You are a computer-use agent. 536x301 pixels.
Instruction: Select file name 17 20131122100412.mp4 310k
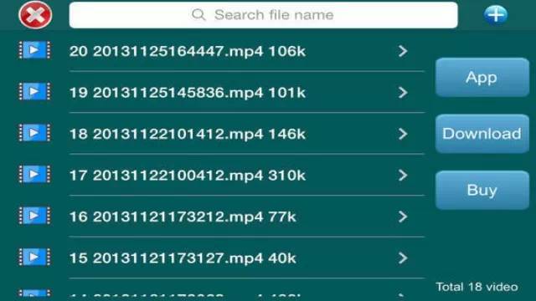click(x=188, y=176)
